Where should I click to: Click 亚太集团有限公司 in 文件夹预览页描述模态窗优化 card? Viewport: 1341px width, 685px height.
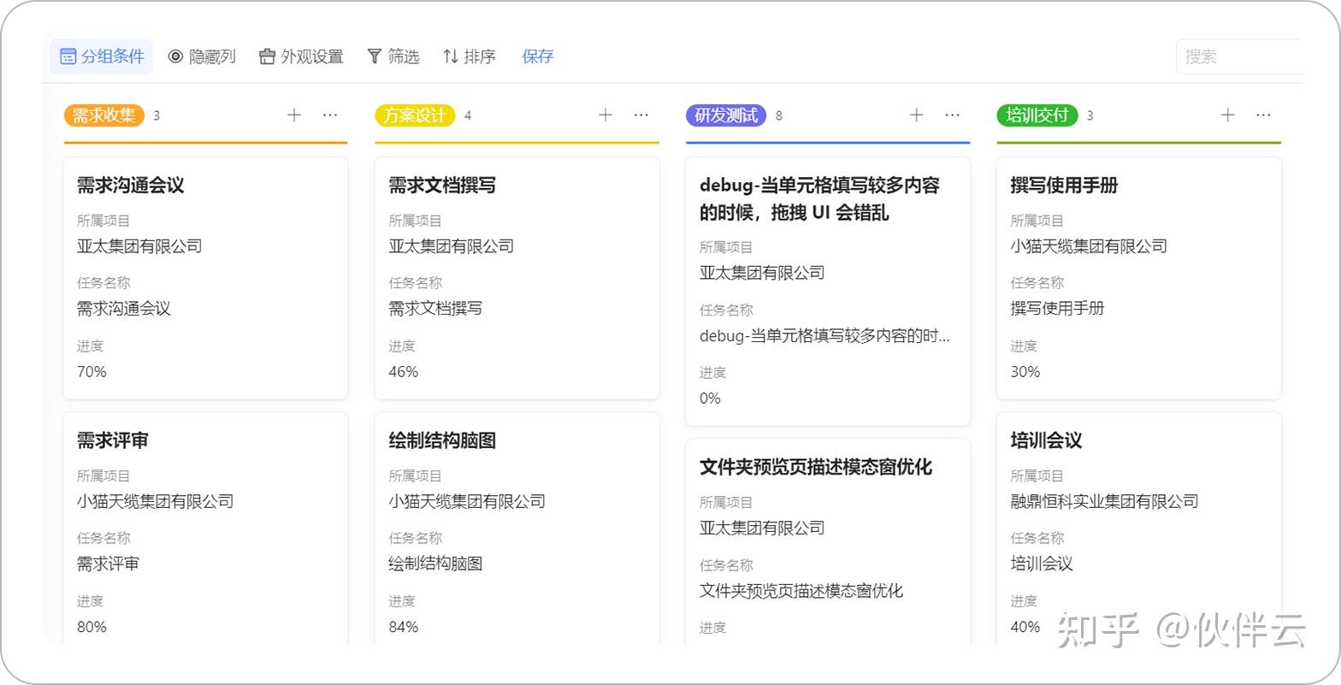762,529
